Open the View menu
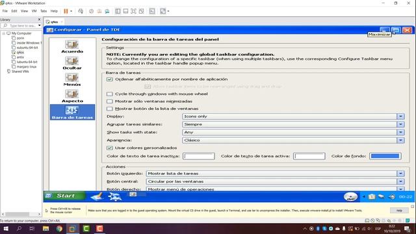The height and width of the screenshot is (234, 416). [24, 11]
